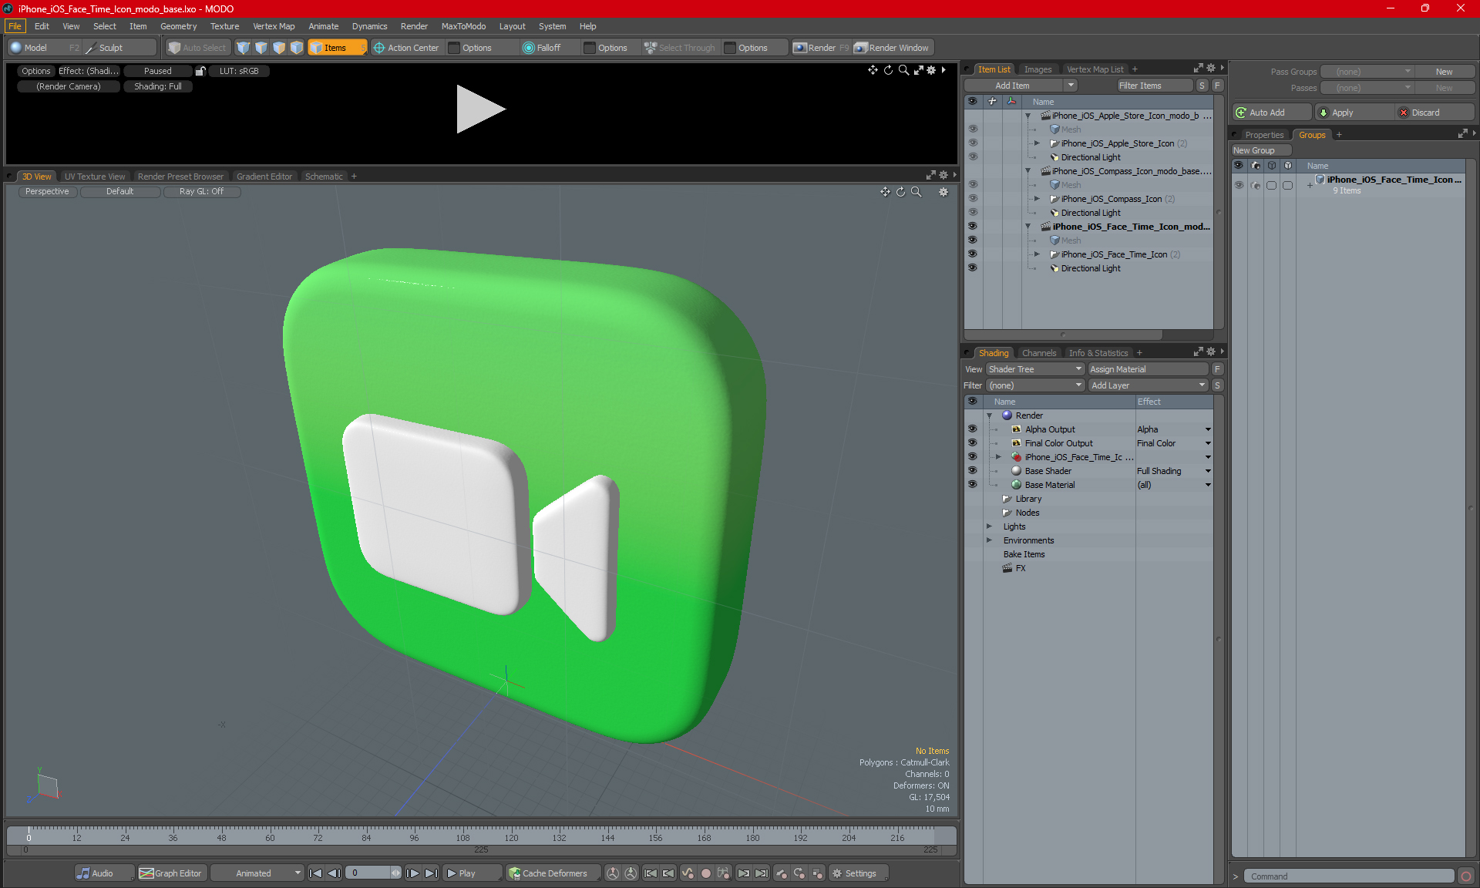Click Auto Add in groups panel
This screenshot has height=888, width=1480.
point(1271,113)
